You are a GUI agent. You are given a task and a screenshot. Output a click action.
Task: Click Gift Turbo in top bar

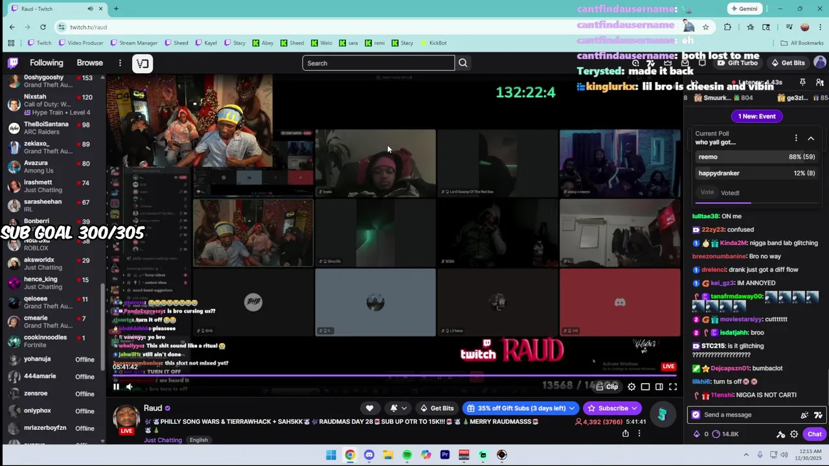tap(738, 63)
